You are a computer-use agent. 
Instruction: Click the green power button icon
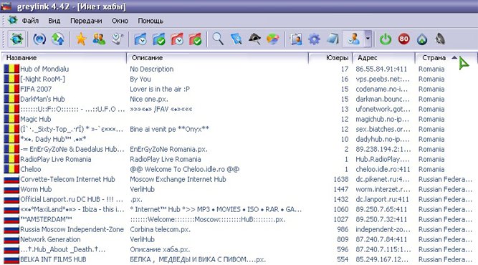coord(386,39)
